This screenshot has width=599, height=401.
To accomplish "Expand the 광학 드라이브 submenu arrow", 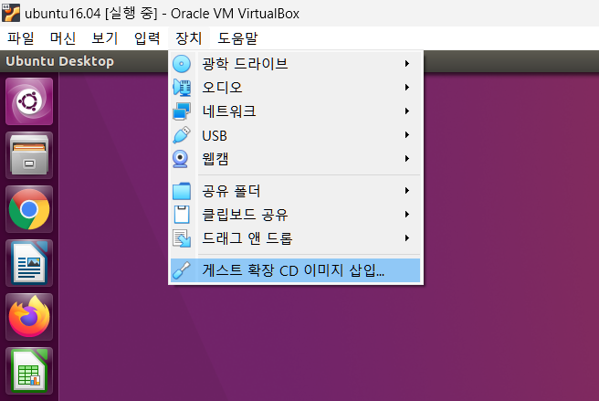I will tap(407, 63).
